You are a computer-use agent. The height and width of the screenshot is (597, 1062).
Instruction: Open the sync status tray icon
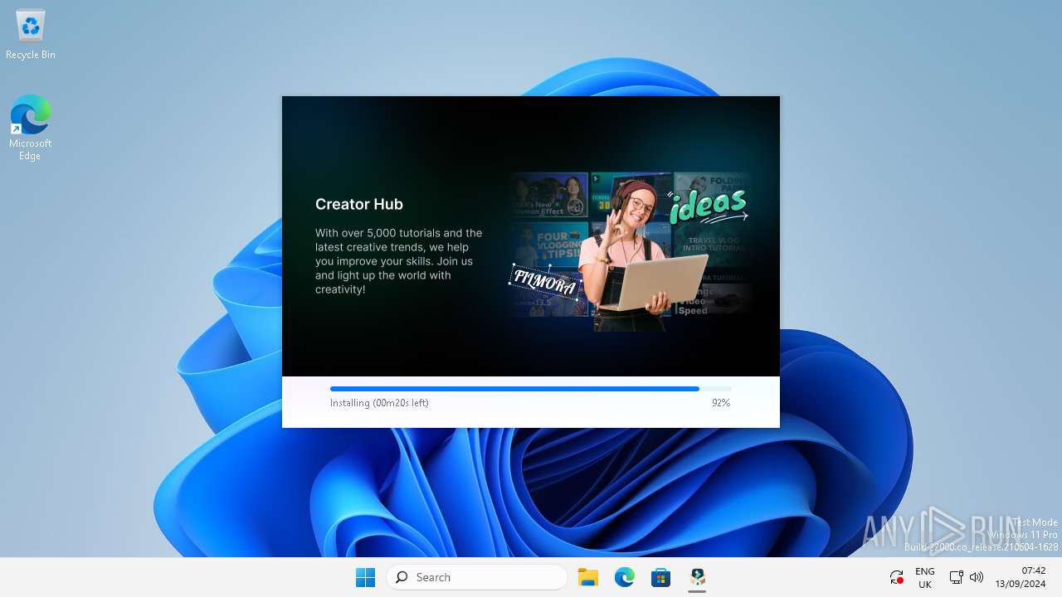click(x=896, y=577)
